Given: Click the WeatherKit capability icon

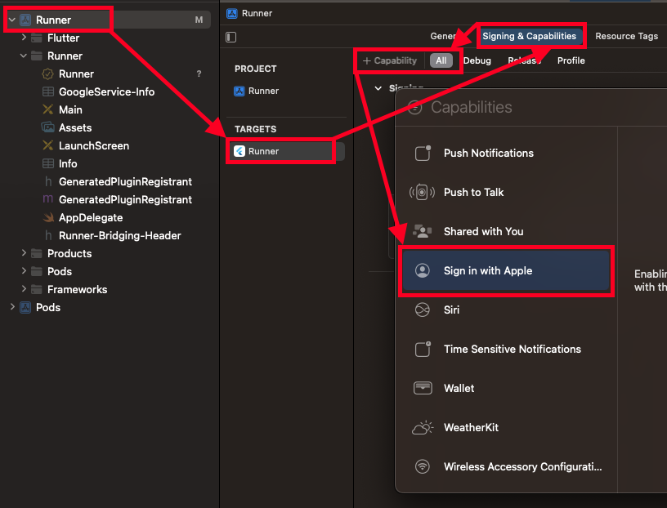Looking at the screenshot, I should coord(423,427).
